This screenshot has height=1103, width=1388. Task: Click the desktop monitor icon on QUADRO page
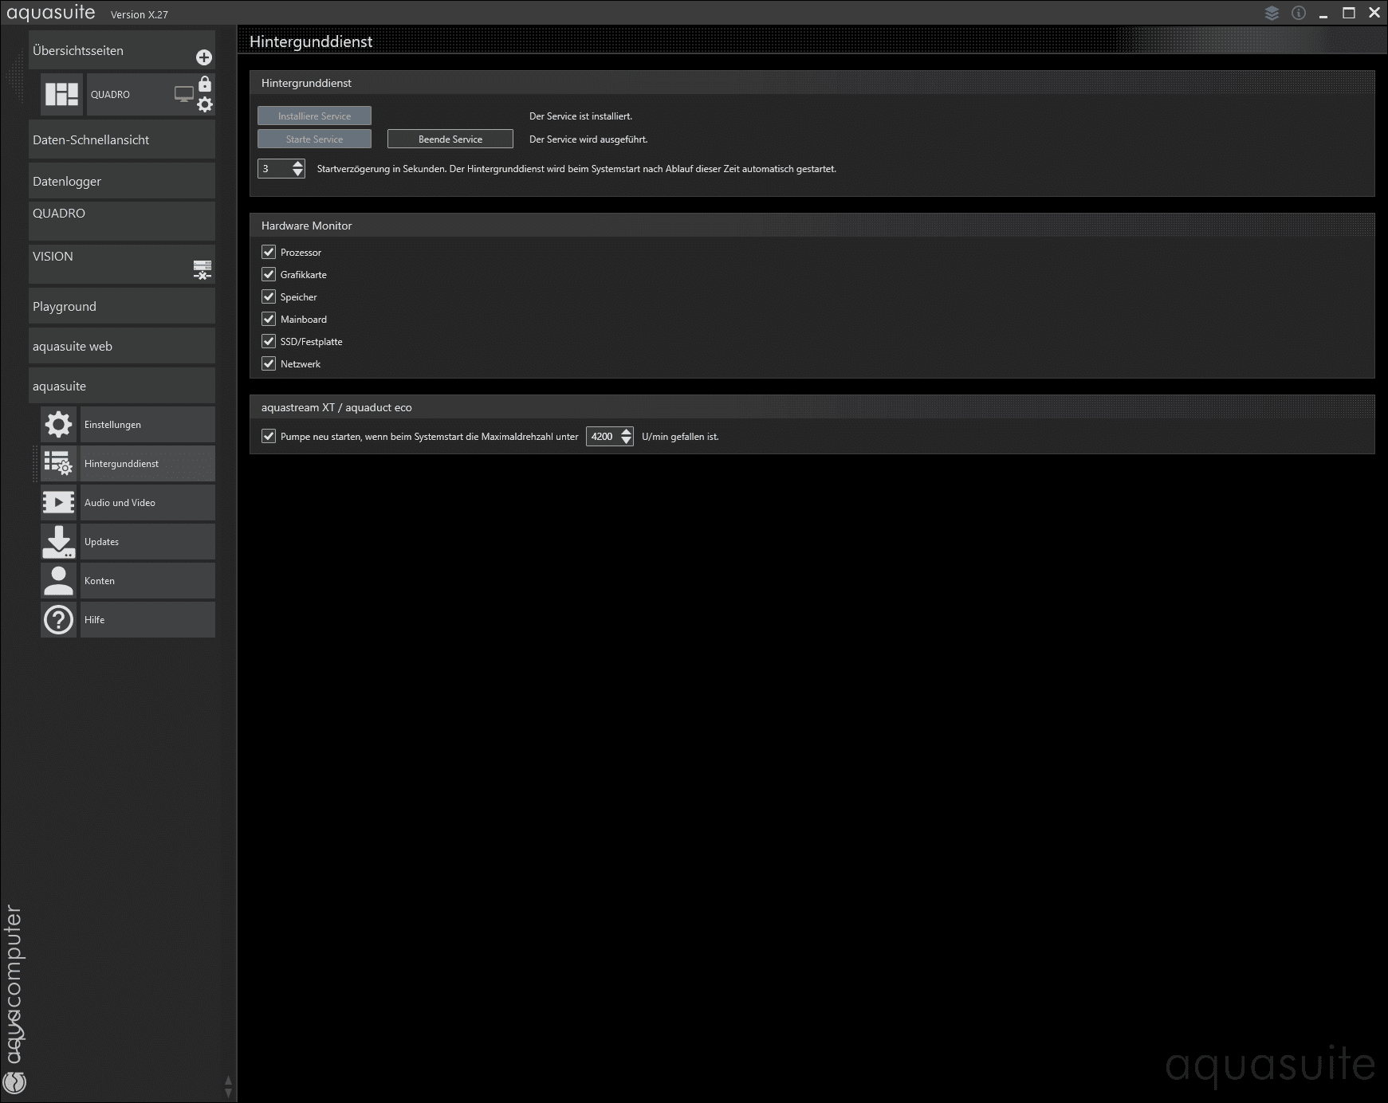pyautogui.click(x=184, y=94)
